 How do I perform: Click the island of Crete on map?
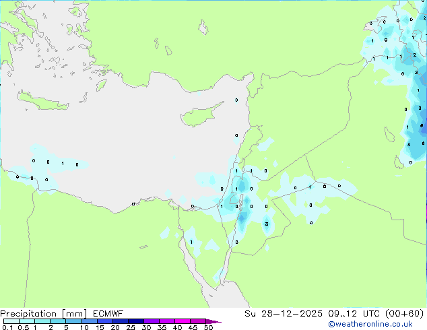[x=42, y=101]
